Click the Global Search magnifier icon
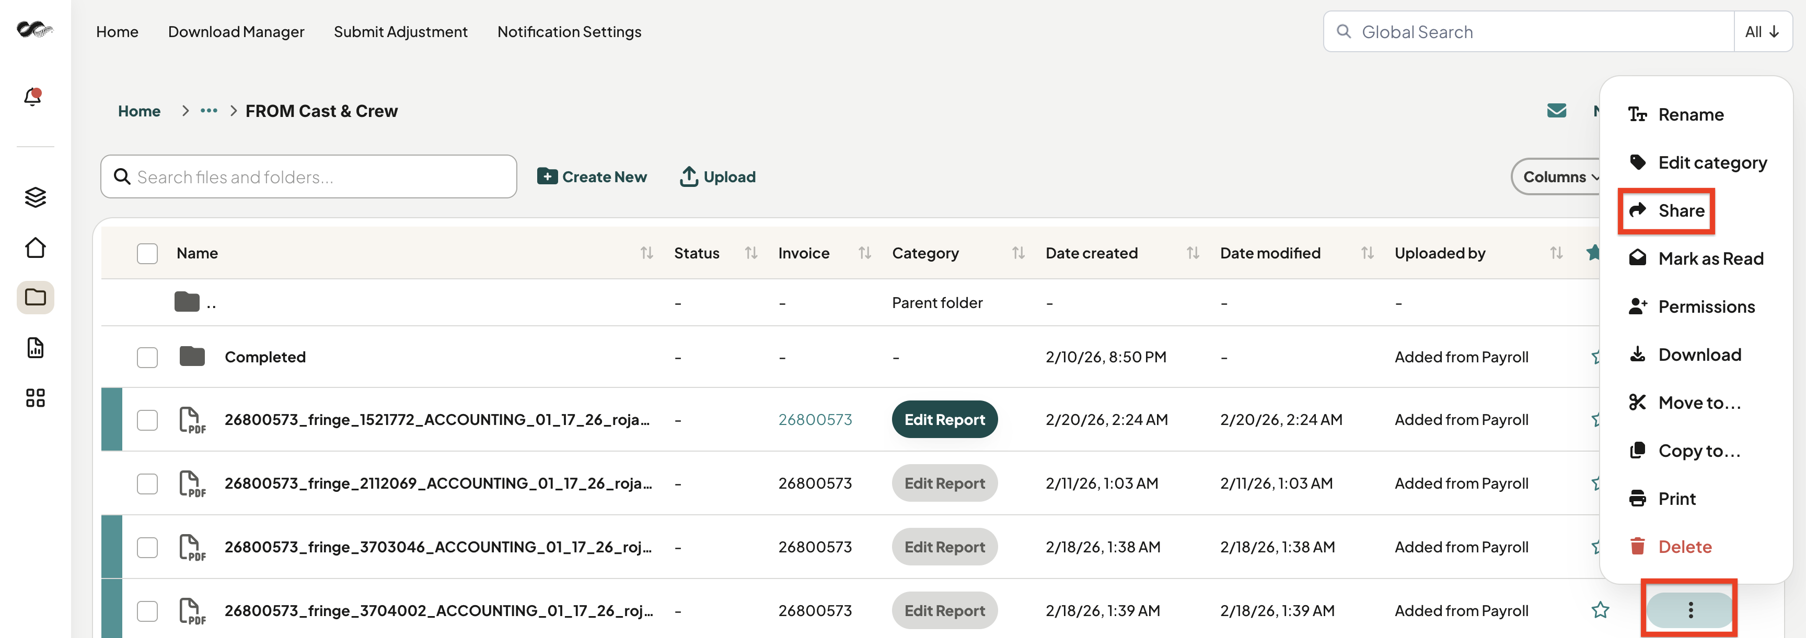Screen dimensions: 1806x638 1344,31
